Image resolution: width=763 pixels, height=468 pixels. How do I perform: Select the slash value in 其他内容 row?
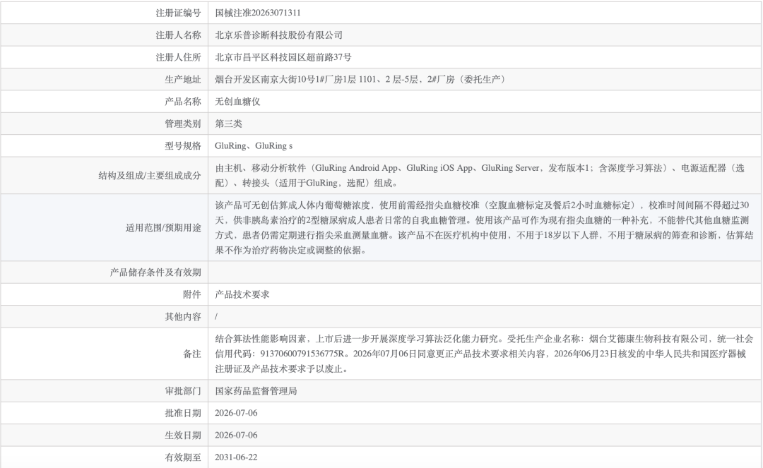pyautogui.click(x=216, y=317)
